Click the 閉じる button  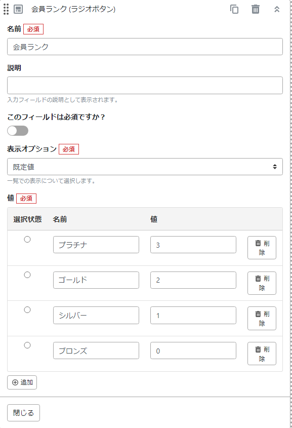click(x=22, y=412)
